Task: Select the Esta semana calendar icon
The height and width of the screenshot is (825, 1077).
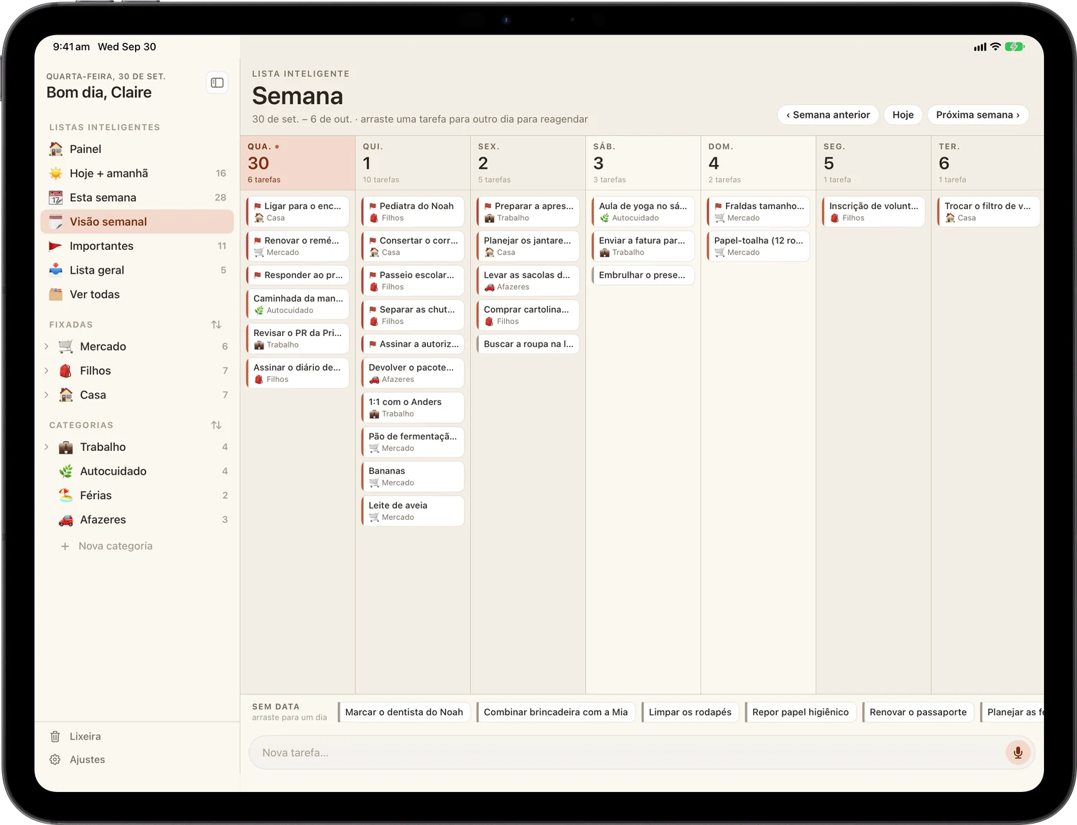Action: point(56,197)
